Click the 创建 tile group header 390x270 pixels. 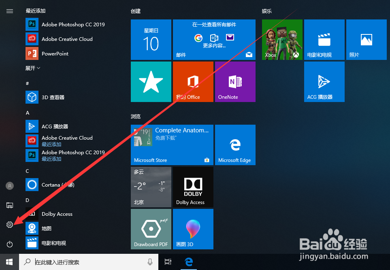point(136,11)
